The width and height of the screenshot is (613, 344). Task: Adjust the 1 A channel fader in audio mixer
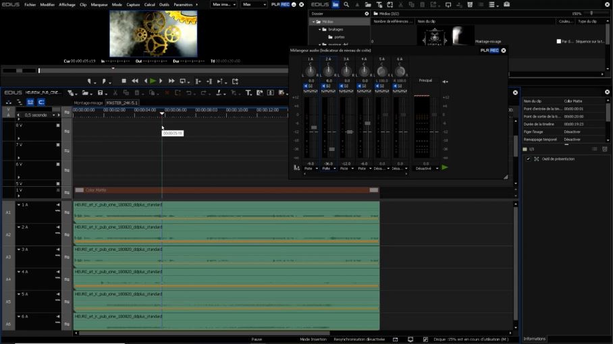point(314,127)
